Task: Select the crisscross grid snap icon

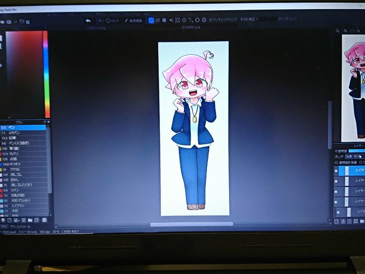Action: pyautogui.click(x=164, y=20)
